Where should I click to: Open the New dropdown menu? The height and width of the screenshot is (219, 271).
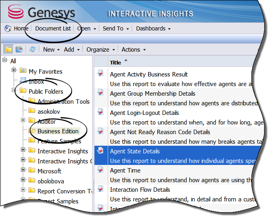pyautogui.click(x=51, y=50)
